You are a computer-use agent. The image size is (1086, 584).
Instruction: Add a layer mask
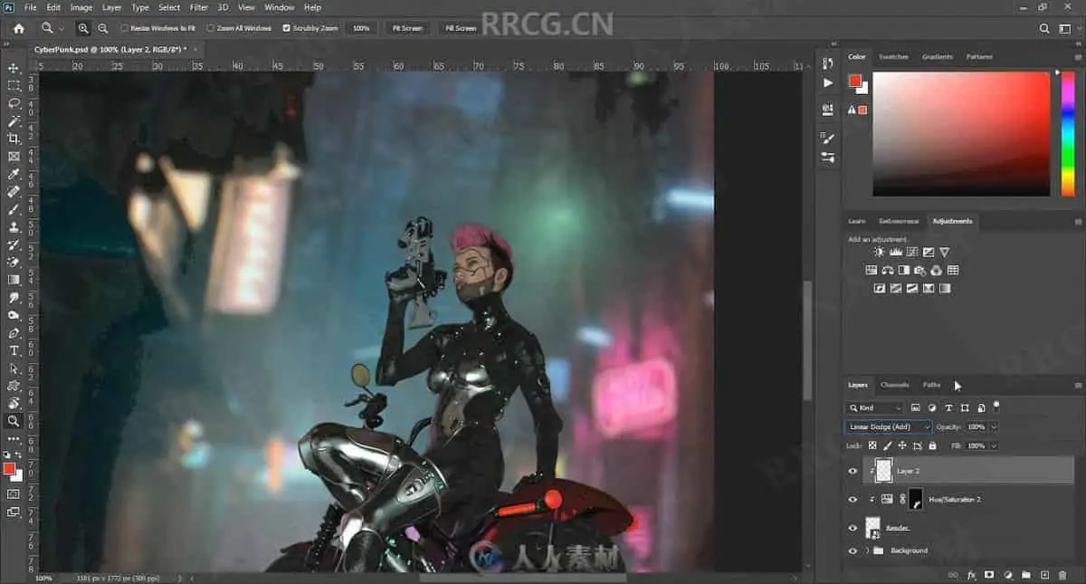pyautogui.click(x=989, y=574)
